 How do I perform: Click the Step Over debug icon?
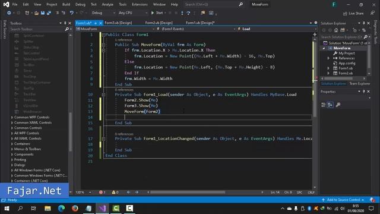click(188, 13)
